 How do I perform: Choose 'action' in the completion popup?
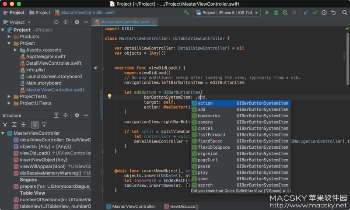coord(241,103)
